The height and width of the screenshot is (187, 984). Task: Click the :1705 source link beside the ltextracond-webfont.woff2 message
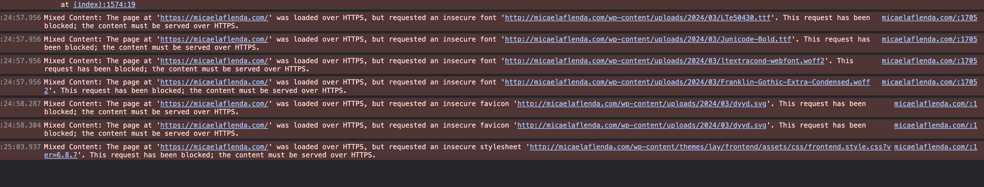(929, 61)
